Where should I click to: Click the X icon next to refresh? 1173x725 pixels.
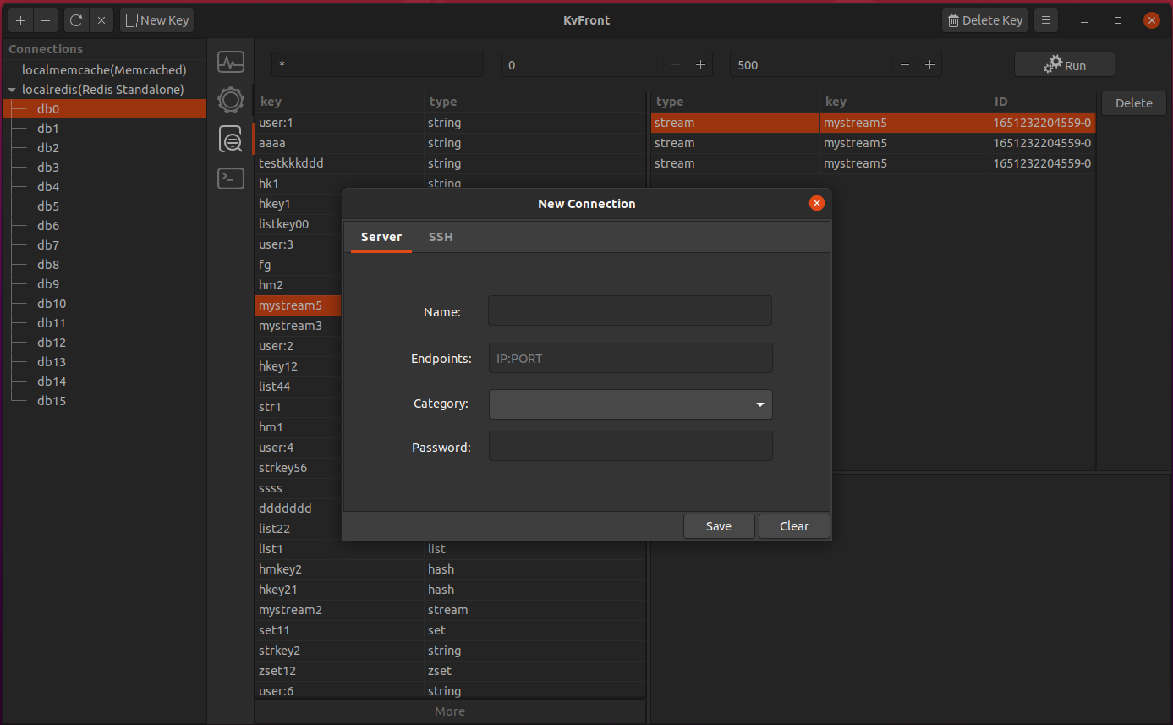point(101,20)
